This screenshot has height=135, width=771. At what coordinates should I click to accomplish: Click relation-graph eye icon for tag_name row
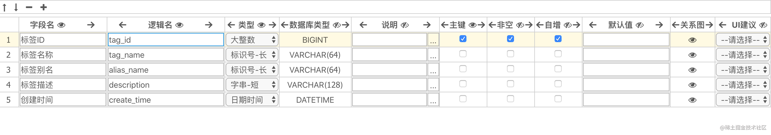tap(692, 55)
